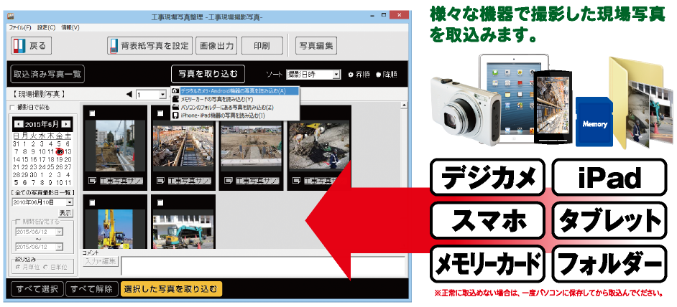Tick the checkbox on the first photo

point(92,113)
